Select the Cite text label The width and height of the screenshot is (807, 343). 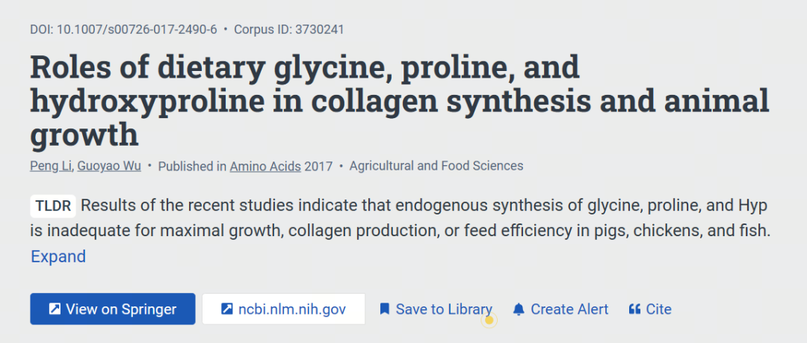click(659, 309)
